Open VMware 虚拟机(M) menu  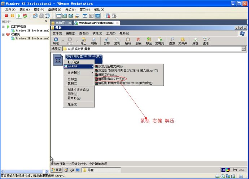pyautogui.click(x=54, y=9)
